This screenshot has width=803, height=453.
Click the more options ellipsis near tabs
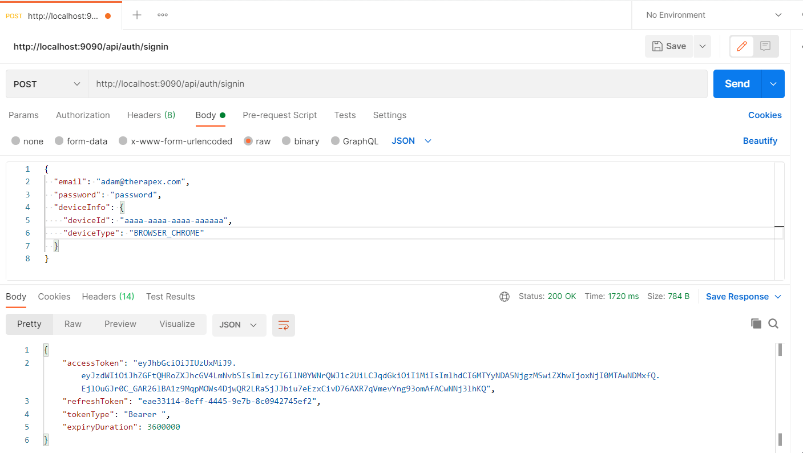tap(162, 15)
